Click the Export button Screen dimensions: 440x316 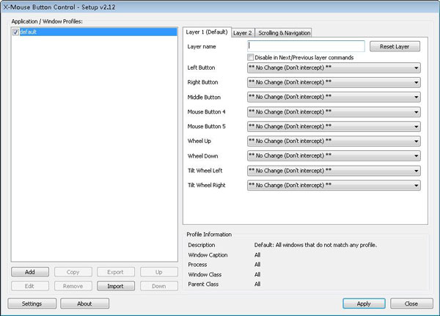[x=116, y=272]
